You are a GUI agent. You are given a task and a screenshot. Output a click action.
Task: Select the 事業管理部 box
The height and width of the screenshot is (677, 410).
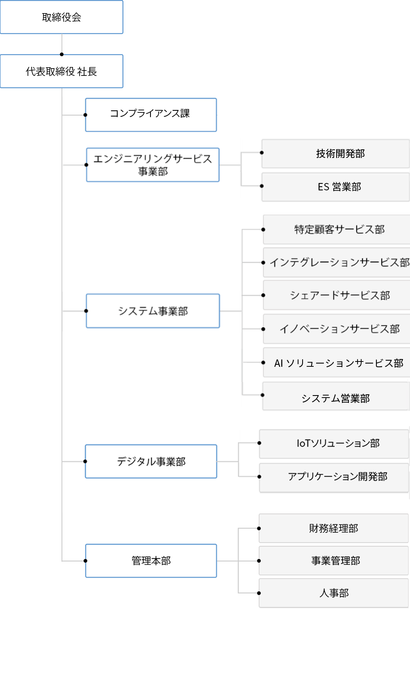334,561
